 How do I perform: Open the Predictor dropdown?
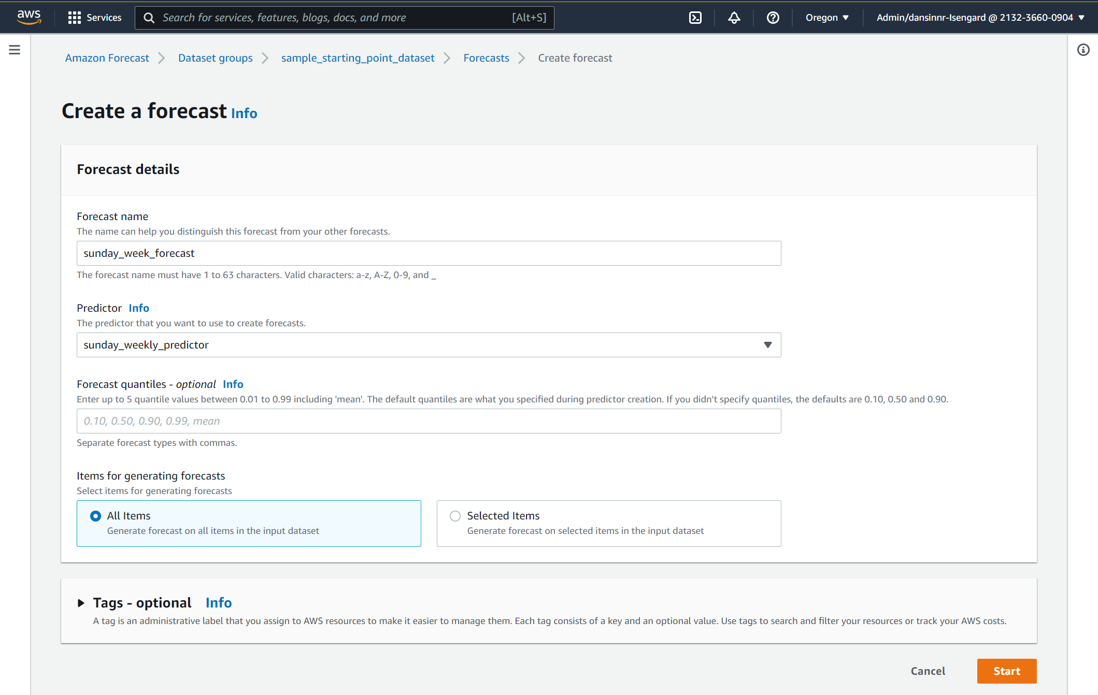(x=429, y=345)
